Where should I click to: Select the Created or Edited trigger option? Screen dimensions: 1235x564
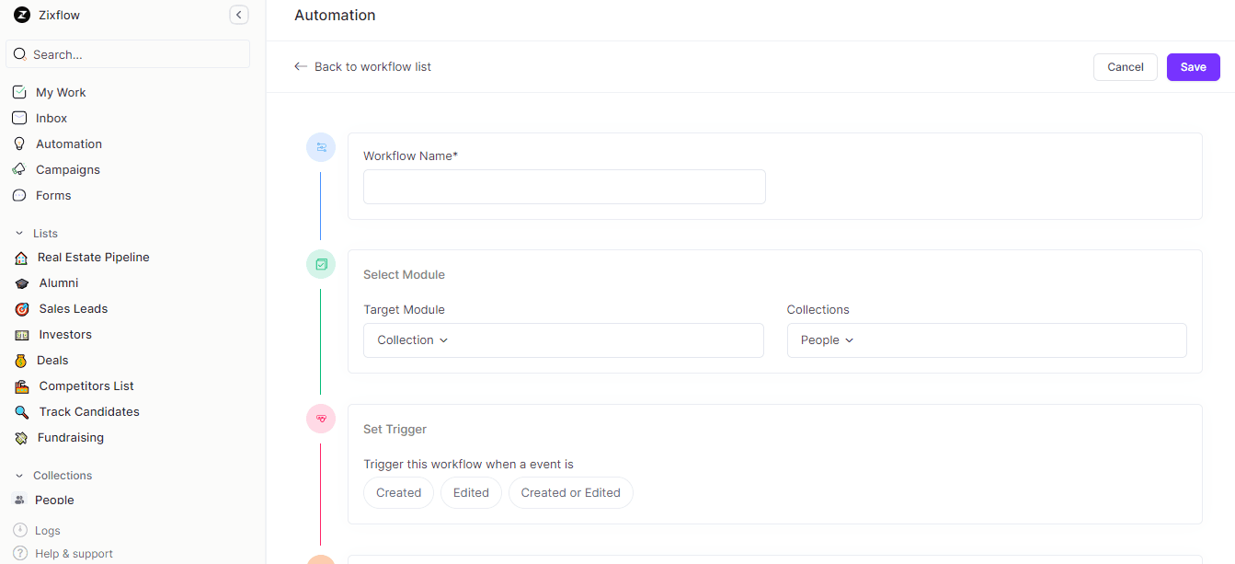tap(570, 492)
